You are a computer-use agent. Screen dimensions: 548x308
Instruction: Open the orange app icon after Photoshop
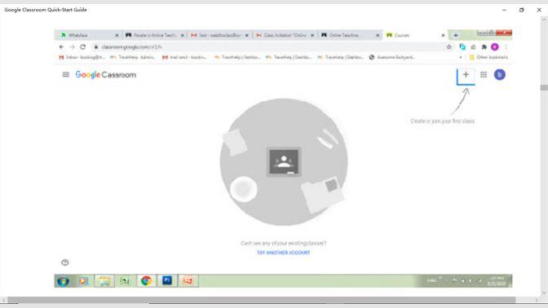(x=188, y=281)
